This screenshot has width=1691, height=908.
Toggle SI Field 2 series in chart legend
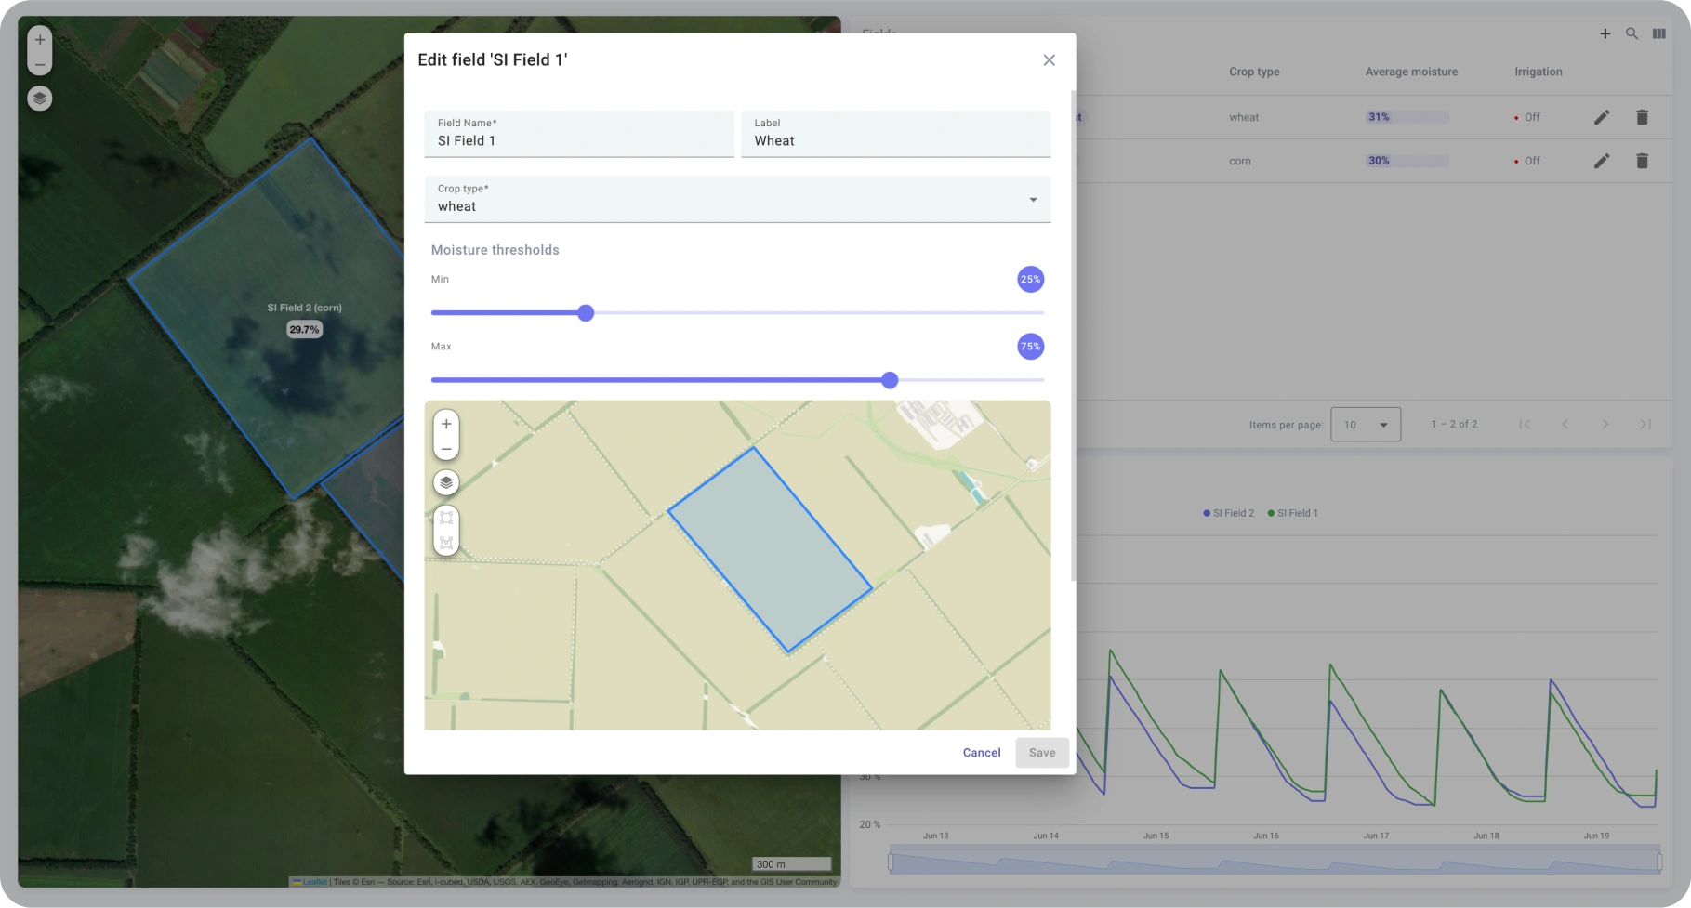(x=1228, y=513)
